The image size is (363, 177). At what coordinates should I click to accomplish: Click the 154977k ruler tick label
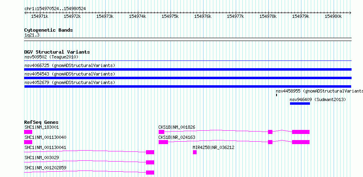point(235,16)
